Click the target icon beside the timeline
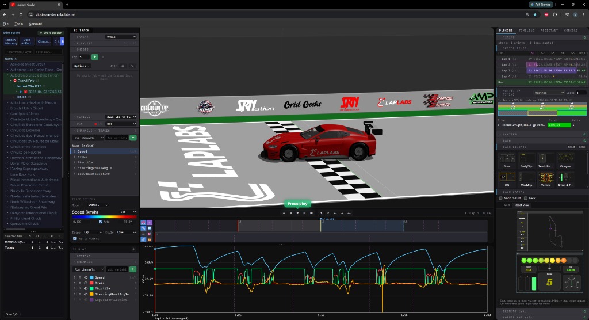This screenshot has width=589, height=320. click(x=150, y=234)
